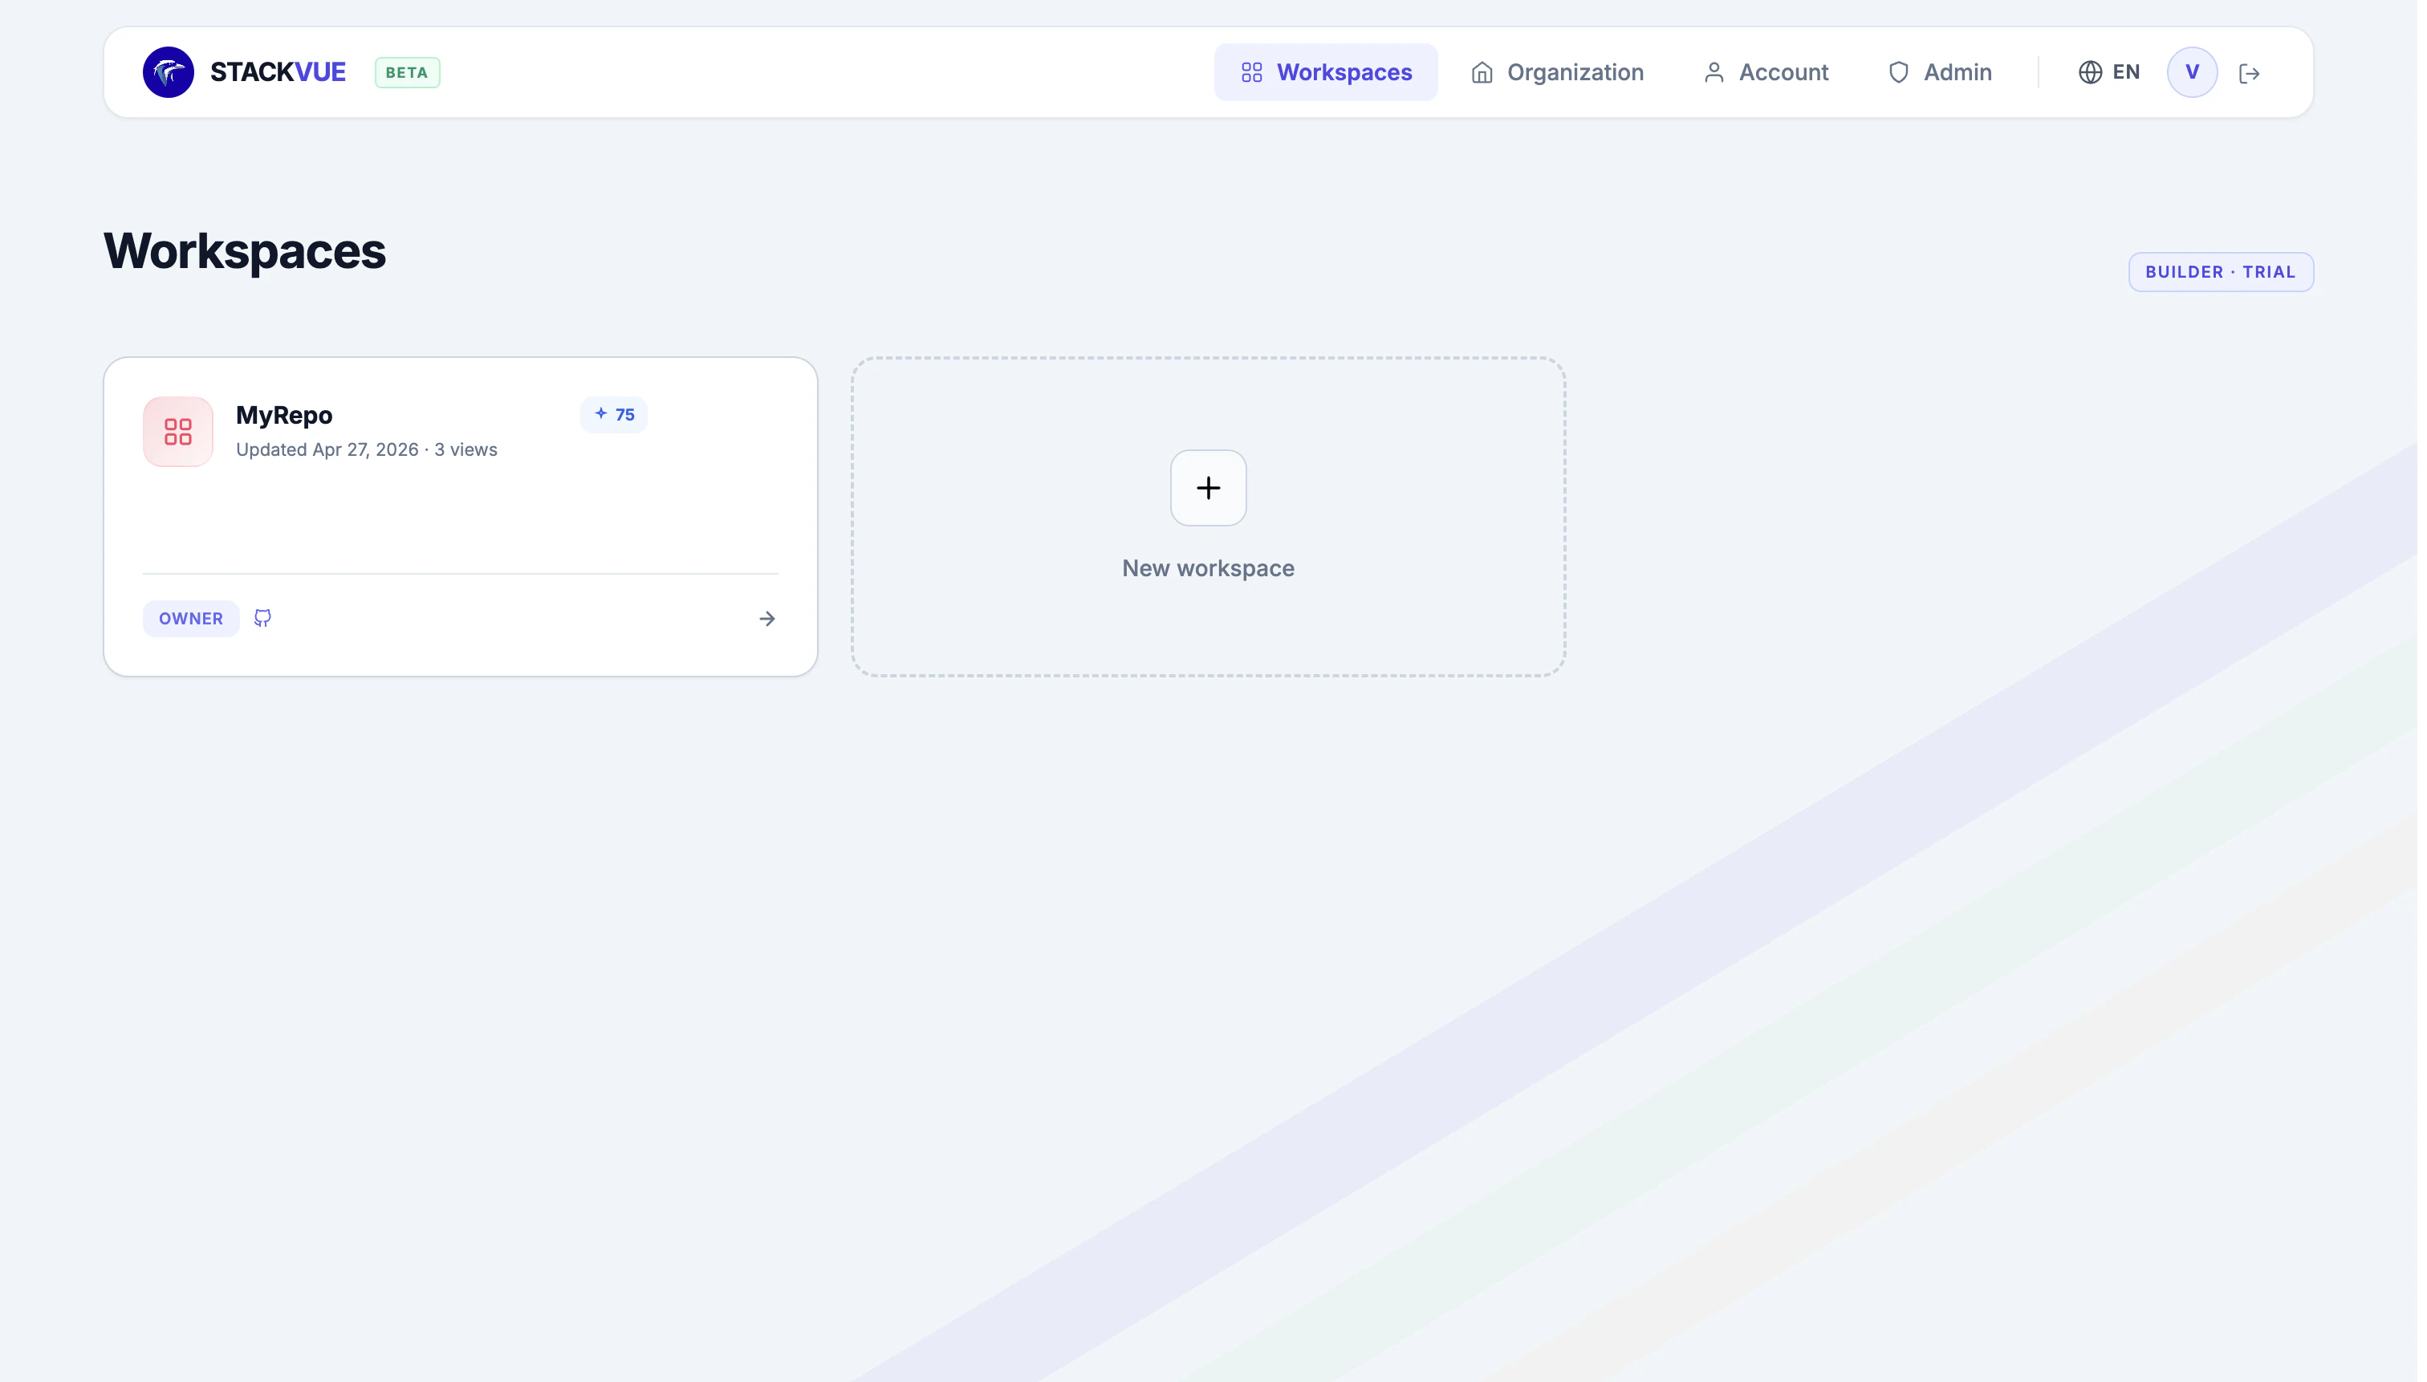
Task: Click the STACKVUE brand name
Action: tap(277, 72)
